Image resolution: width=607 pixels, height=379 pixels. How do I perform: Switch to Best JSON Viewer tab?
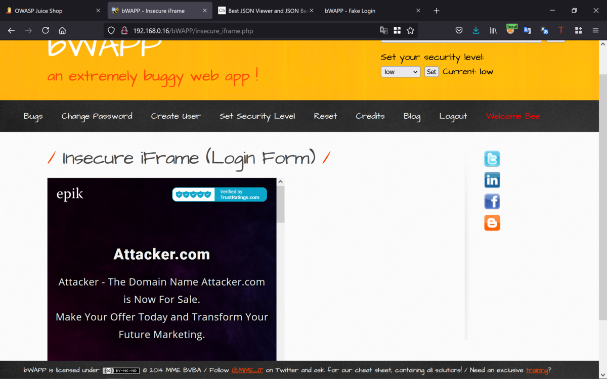(x=266, y=11)
